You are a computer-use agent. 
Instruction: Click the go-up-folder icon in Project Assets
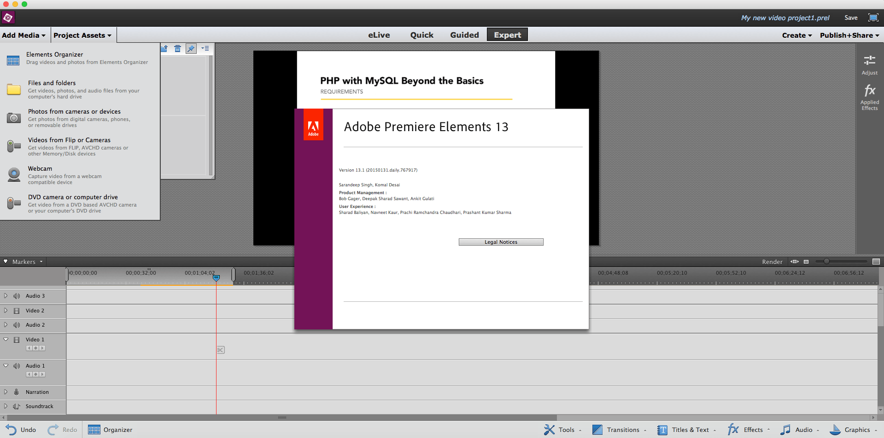tap(164, 48)
